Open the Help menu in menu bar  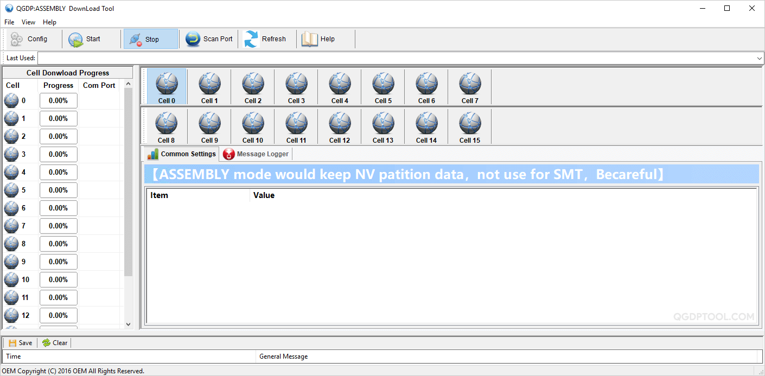point(49,22)
